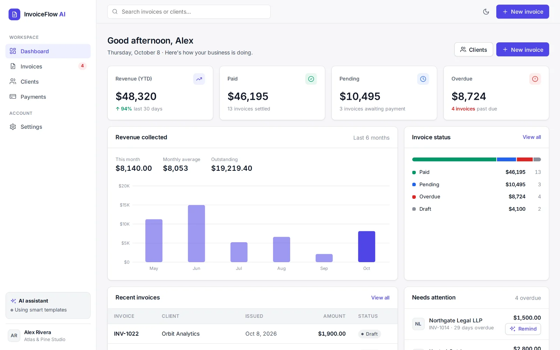Click New invoice button beside Clients
Image resolution: width=560 pixels, height=350 pixels.
[x=523, y=49]
